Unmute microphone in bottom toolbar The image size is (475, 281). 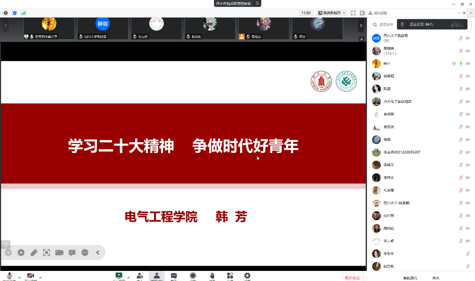tap(9, 277)
